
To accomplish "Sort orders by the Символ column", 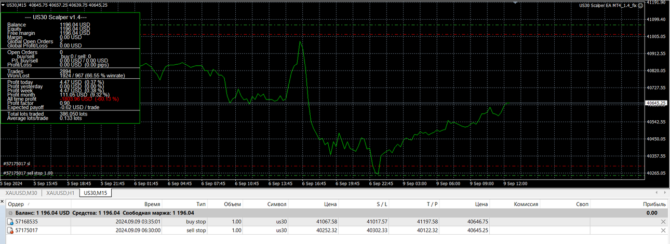I will [x=277, y=204].
